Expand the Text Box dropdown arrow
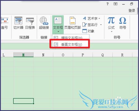Viewport: 139px width, 111px height. [58, 32]
